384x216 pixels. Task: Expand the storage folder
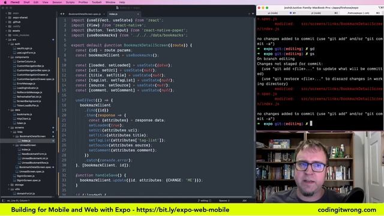[9, 185]
